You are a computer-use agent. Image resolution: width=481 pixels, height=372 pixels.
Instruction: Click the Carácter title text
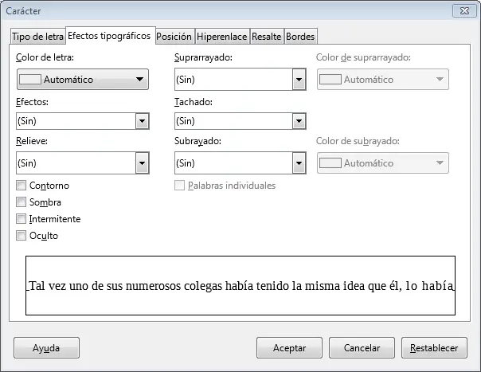click(x=23, y=11)
